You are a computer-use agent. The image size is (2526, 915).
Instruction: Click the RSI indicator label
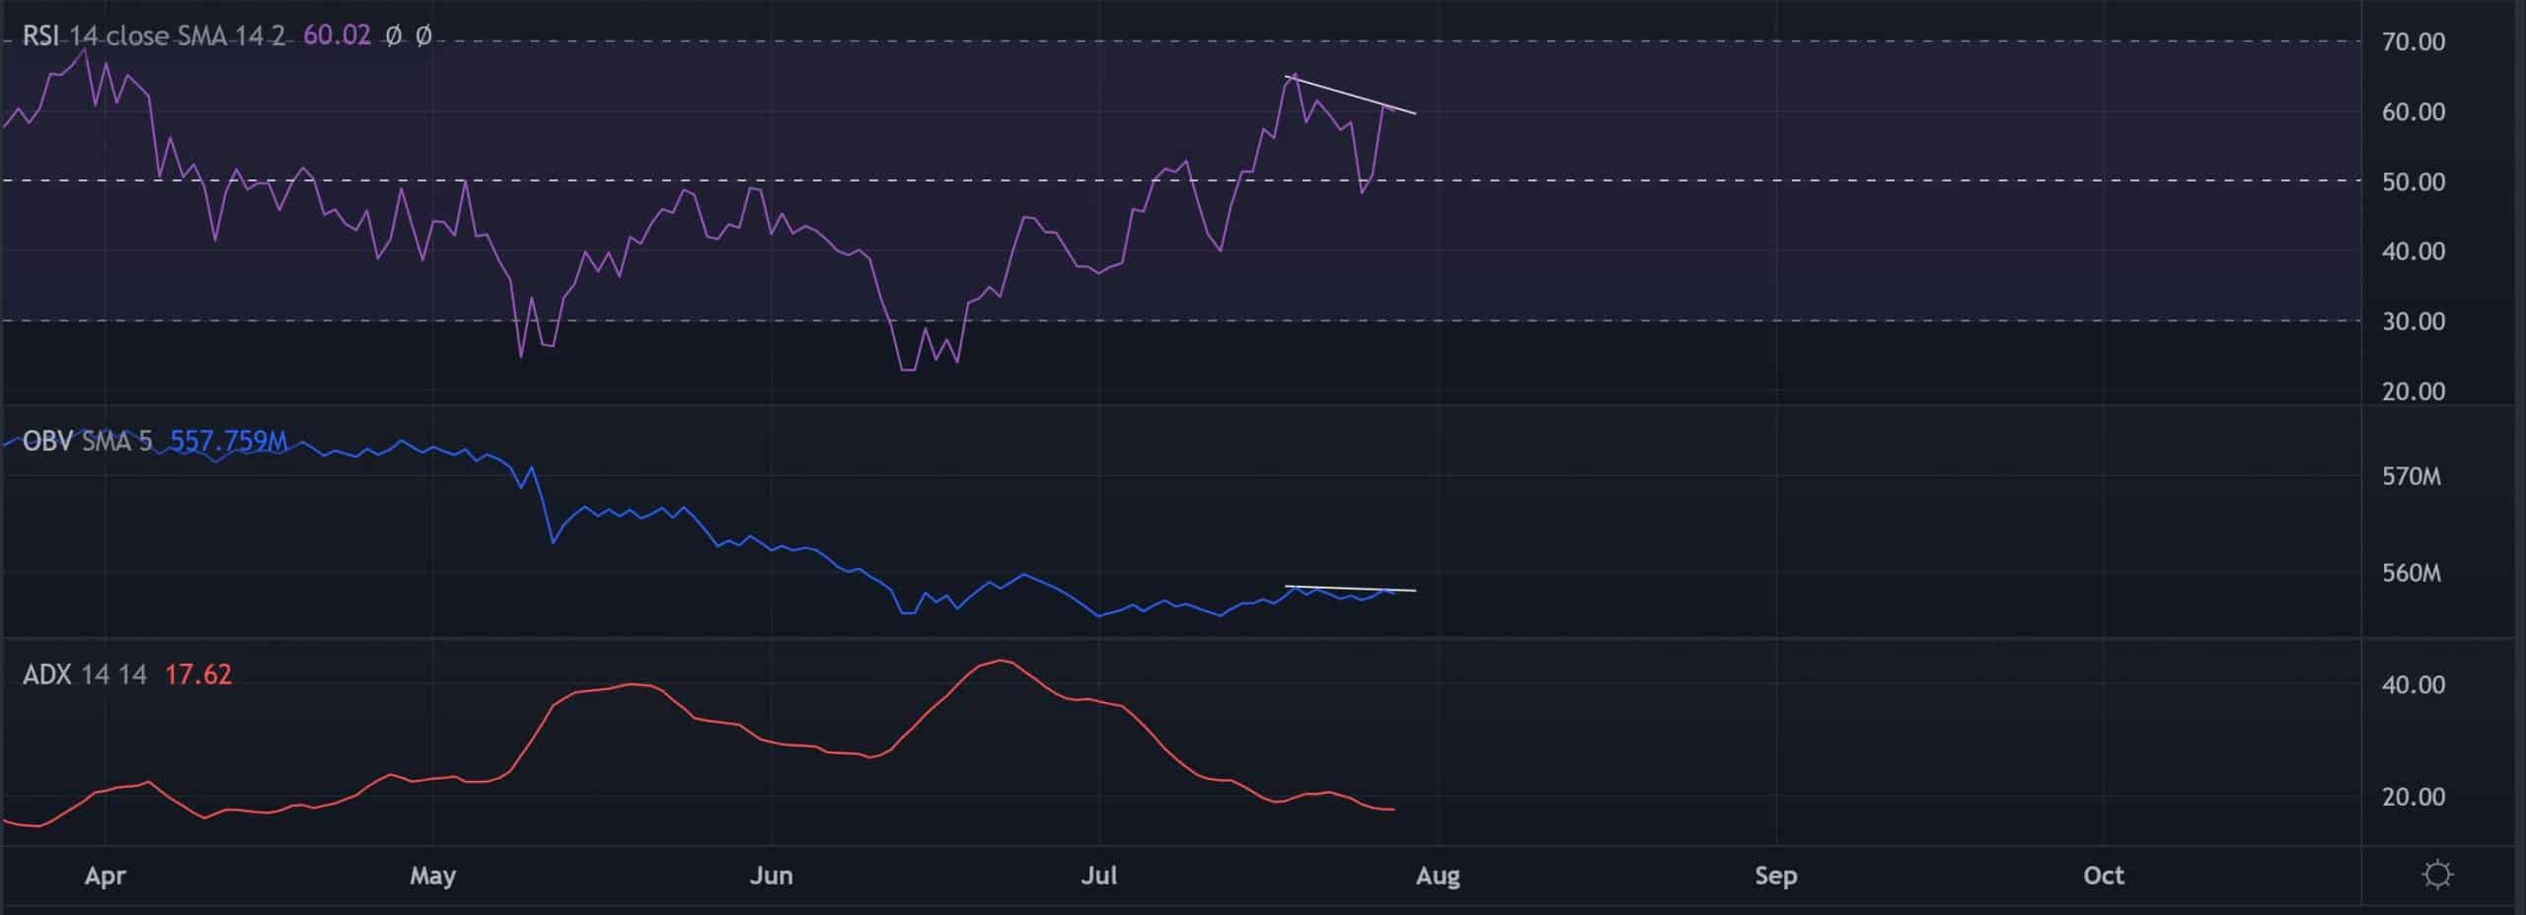[x=40, y=36]
